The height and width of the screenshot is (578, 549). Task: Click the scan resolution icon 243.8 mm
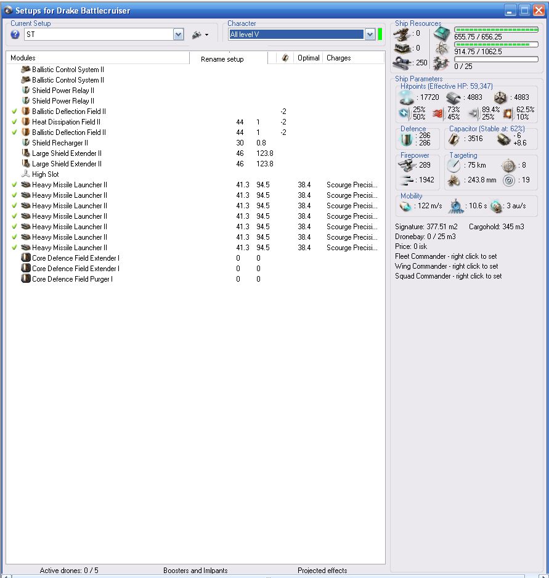click(x=453, y=181)
